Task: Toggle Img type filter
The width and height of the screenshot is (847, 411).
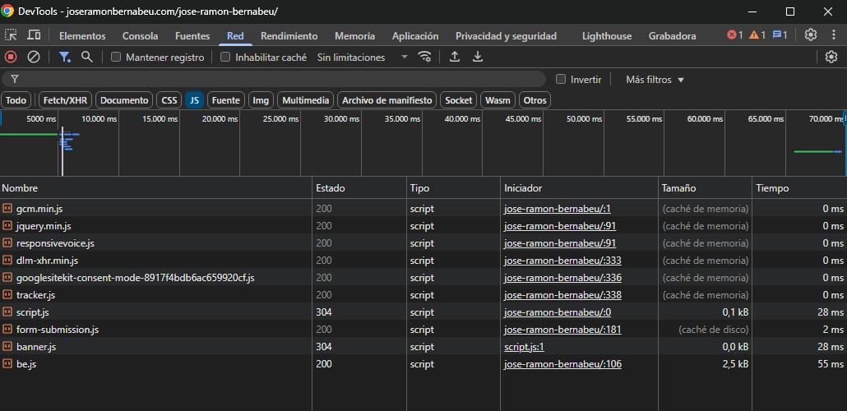Action: [261, 100]
